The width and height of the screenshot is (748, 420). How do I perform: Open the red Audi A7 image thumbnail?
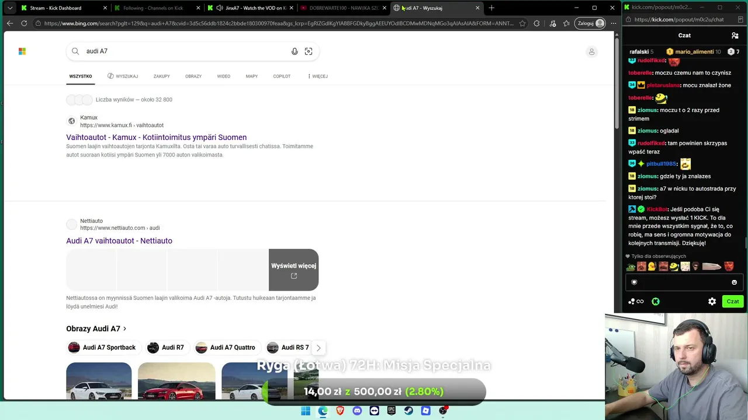coord(176,381)
